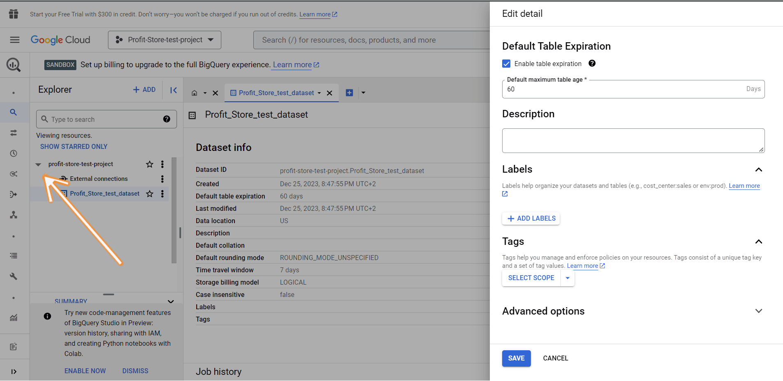Open the capacity management list icon
This screenshot has height=381, width=783.
tap(14, 256)
